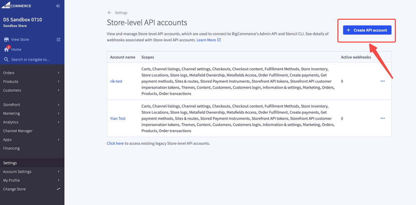Click the Sandbox Store label
Screen dimensions: 416x205
[x=15, y=26]
